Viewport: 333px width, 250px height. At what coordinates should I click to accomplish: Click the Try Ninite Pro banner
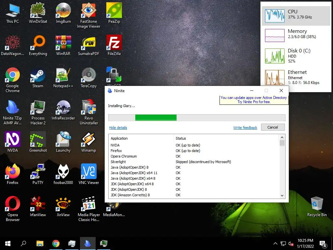pyautogui.click(x=254, y=100)
